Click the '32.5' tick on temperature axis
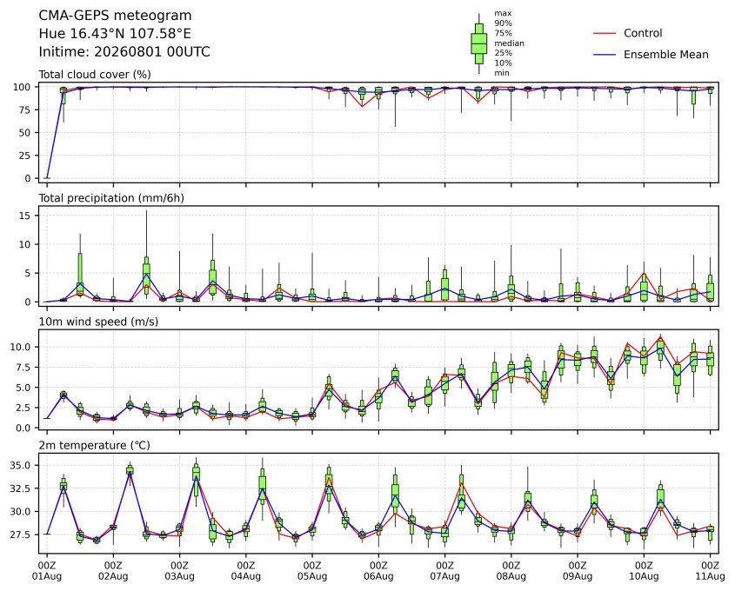735x591 pixels. point(20,488)
